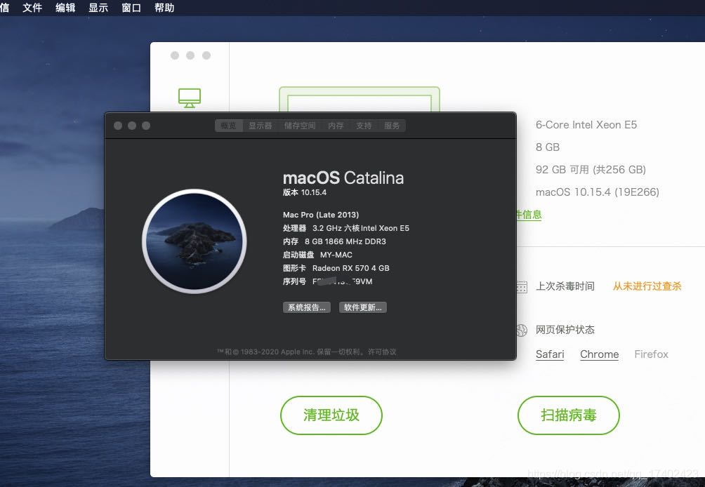Viewport: 705px width, 487px height.
Task: Click the 序列号 serial number row
Action: click(327, 281)
